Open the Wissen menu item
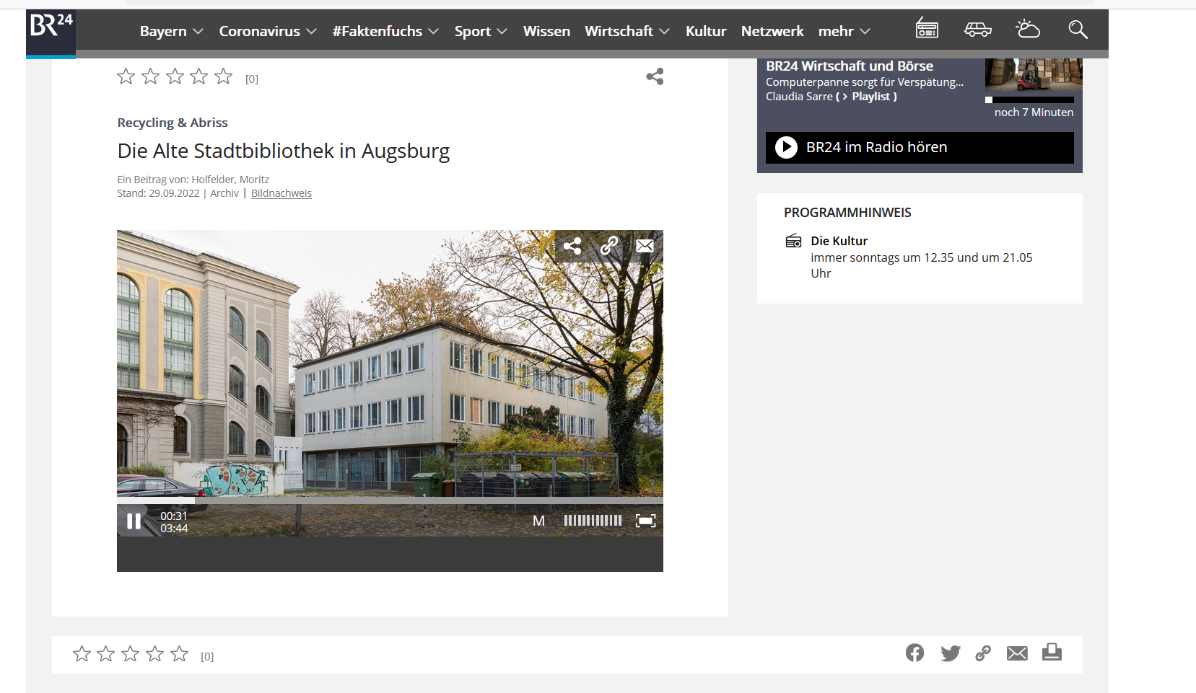This screenshot has width=1196, height=693. [x=546, y=31]
